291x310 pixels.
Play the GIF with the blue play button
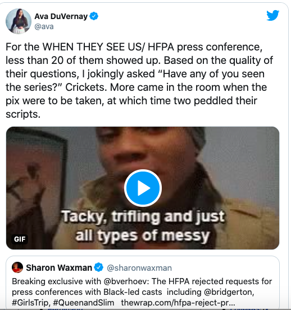coord(143,188)
